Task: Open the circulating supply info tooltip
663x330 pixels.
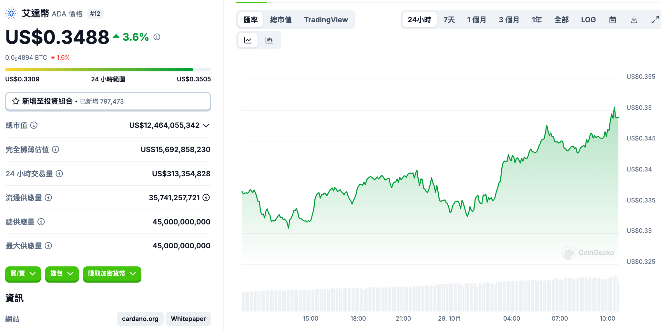Action: [x=48, y=198]
